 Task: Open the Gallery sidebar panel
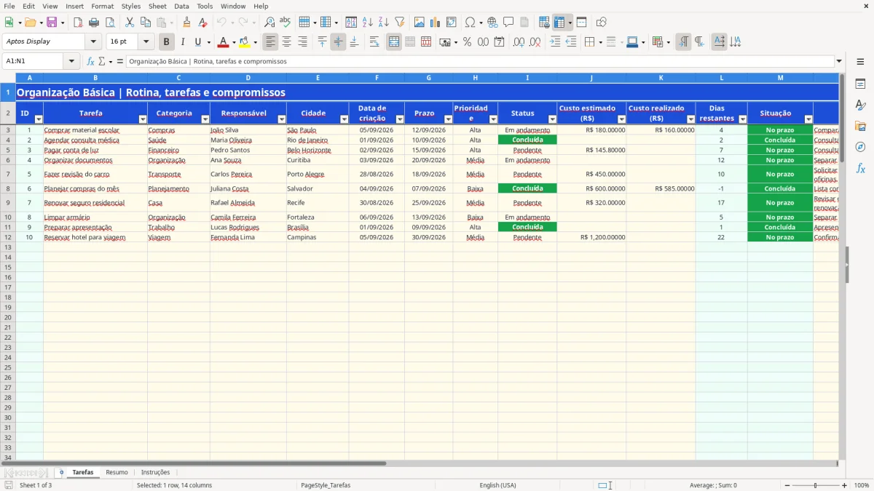(860, 127)
